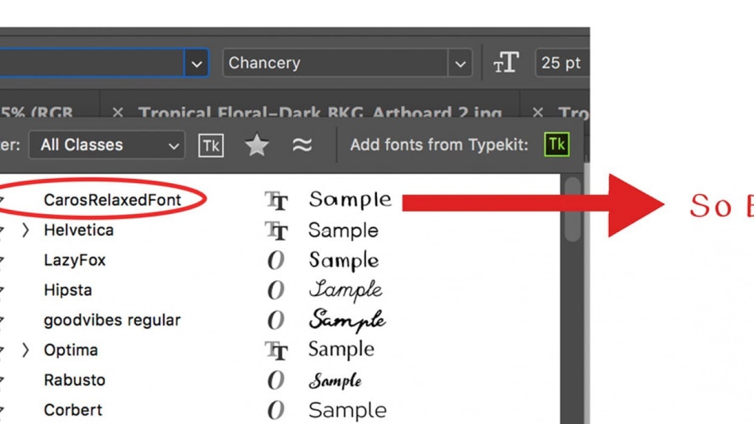Click the Sample preview for Rabusto

pos(336,381)
